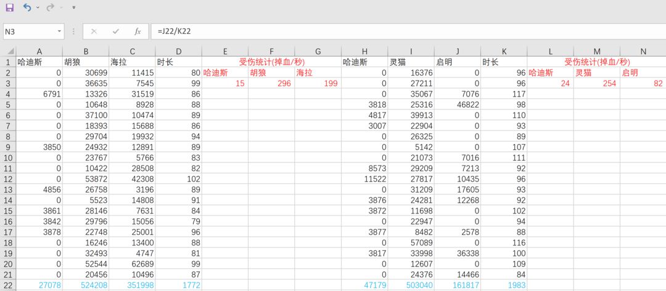Screen dimensions: 666x291
Task: Select row 22 header
Action: coord(8,285)
